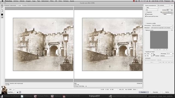Enable the Convertir en sRGB checkbox
Viewport: 175px width, 98px height.
coord(146,23)
